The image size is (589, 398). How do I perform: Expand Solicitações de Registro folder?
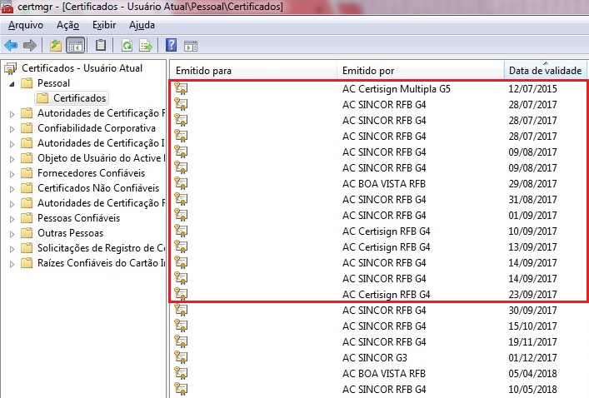[x=12, y=249]
